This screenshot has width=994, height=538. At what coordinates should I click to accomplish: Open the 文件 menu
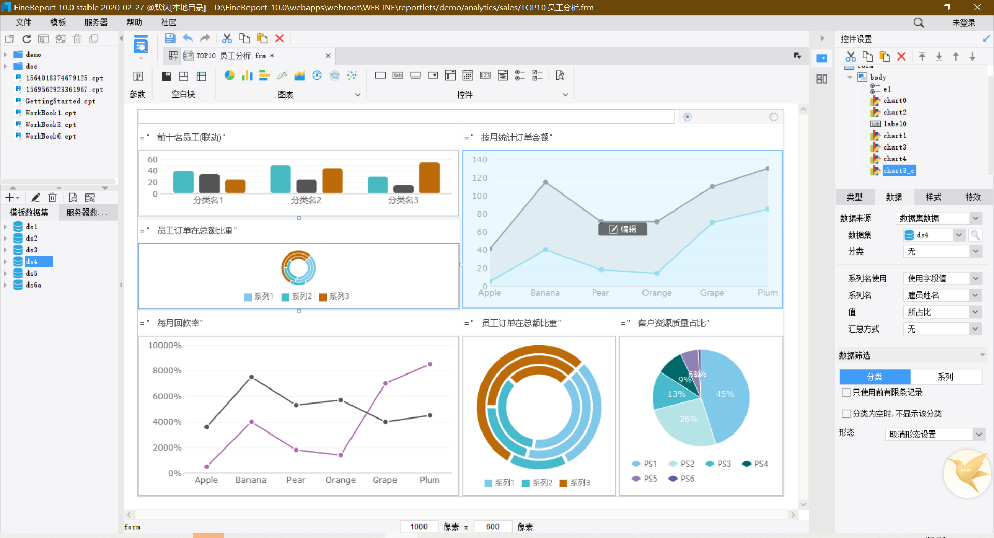(23, 22)
